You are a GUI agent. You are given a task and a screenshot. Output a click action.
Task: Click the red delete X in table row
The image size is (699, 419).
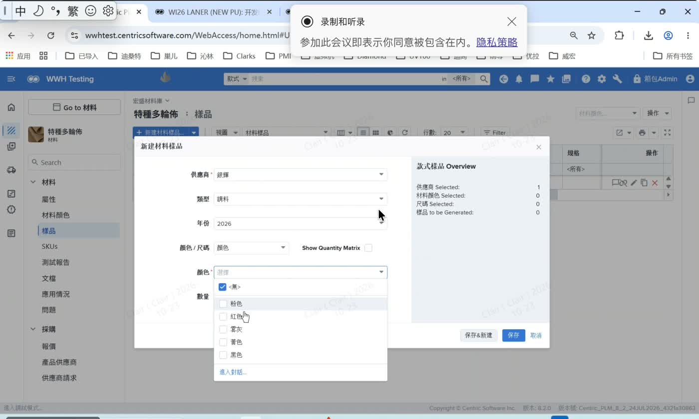pyautogui.click(x=655, y=183)
